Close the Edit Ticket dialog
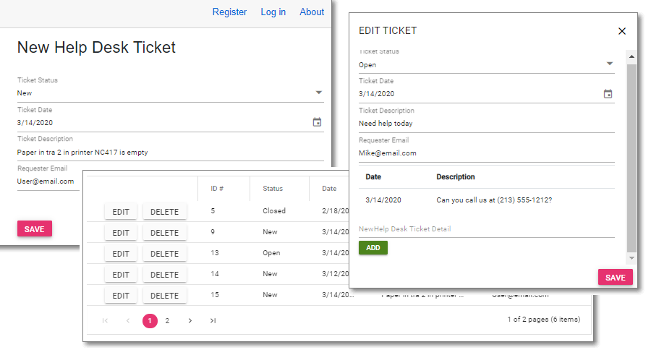The height and width of the screenshot is (355, 651). coord(621,31)
